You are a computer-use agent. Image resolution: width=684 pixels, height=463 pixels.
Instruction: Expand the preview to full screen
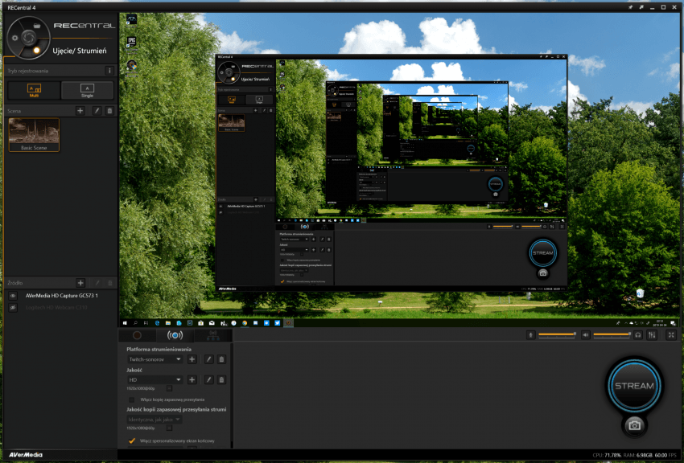671,334
